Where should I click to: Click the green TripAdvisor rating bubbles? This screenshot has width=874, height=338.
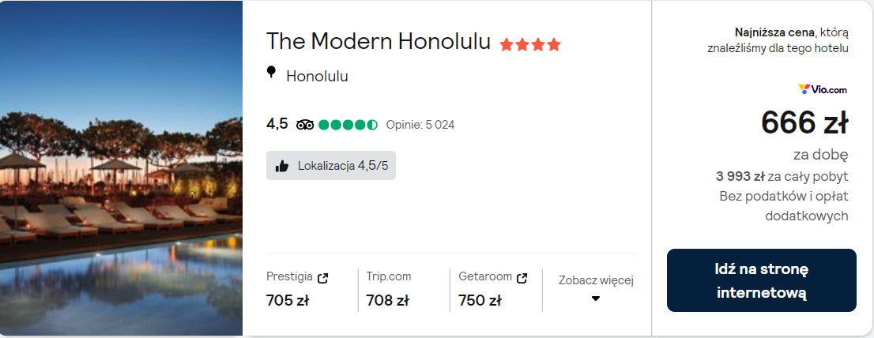[348, 124]
